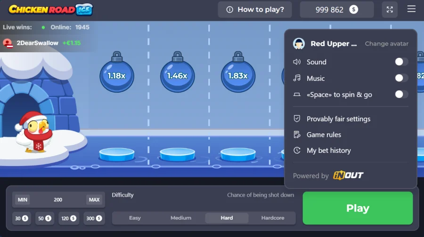Click the 2DearSwallow live win entry
This screenshot has height=237, width=424.
click(42, 43)
